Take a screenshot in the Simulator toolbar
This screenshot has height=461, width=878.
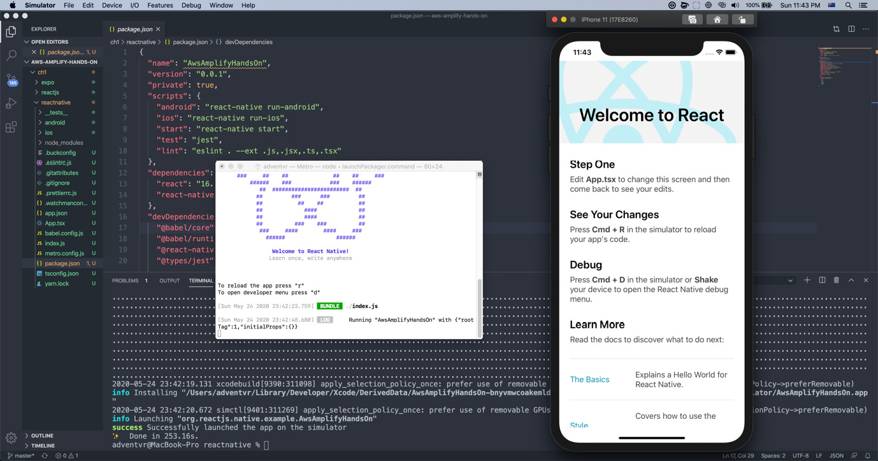click(693, 20)
